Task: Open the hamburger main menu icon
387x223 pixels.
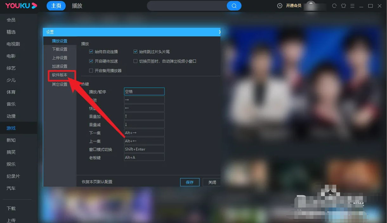Action: [352, 6]
